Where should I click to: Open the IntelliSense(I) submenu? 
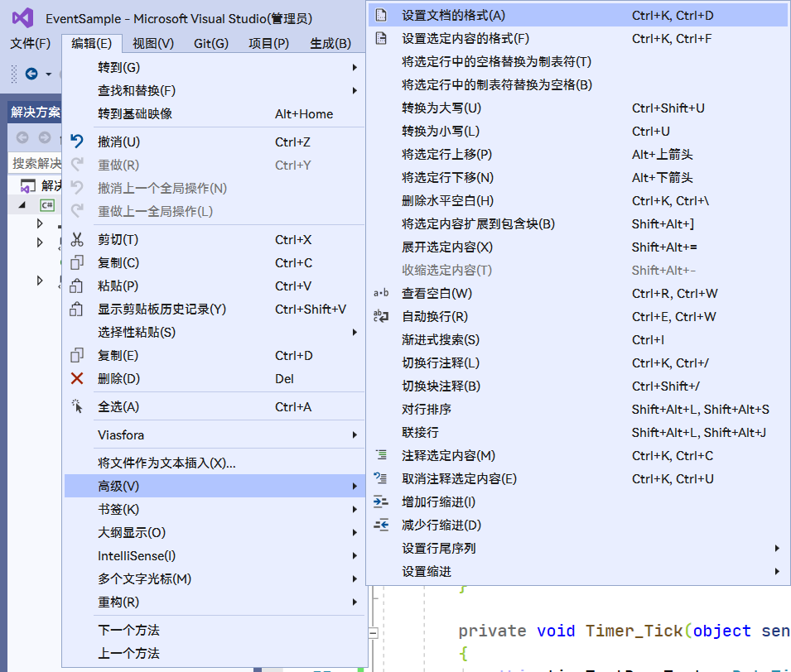[215, 555]
